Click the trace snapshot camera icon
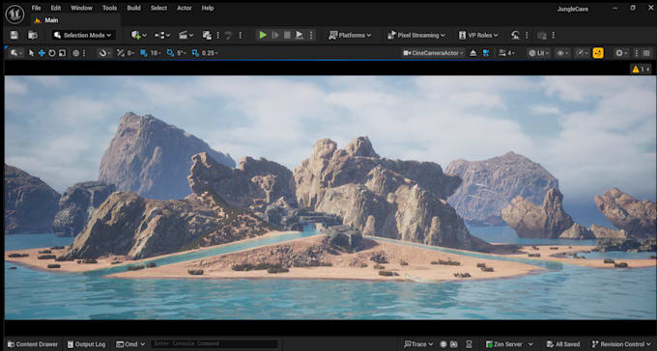Screen dimensions: 657x351 point(454,344)
